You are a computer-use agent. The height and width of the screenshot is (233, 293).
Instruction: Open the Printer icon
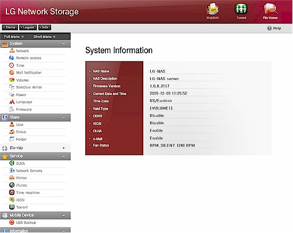tap(12, 178)
